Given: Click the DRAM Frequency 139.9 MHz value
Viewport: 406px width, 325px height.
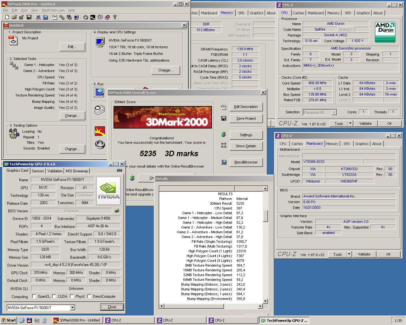Looking at the screenshot, I should coord(245,49).
